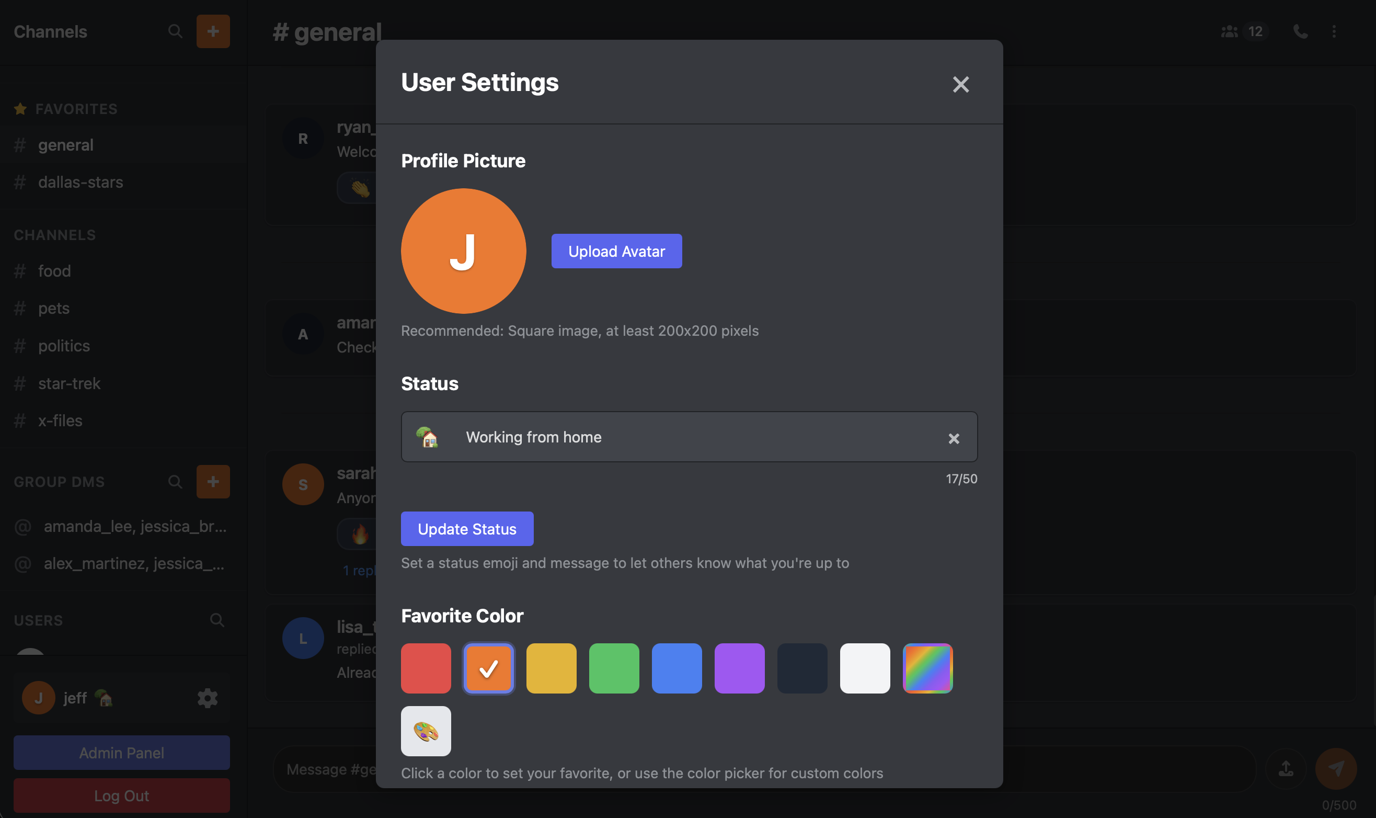Click sarah's S avatar in chat

click(x=303, y=484)
